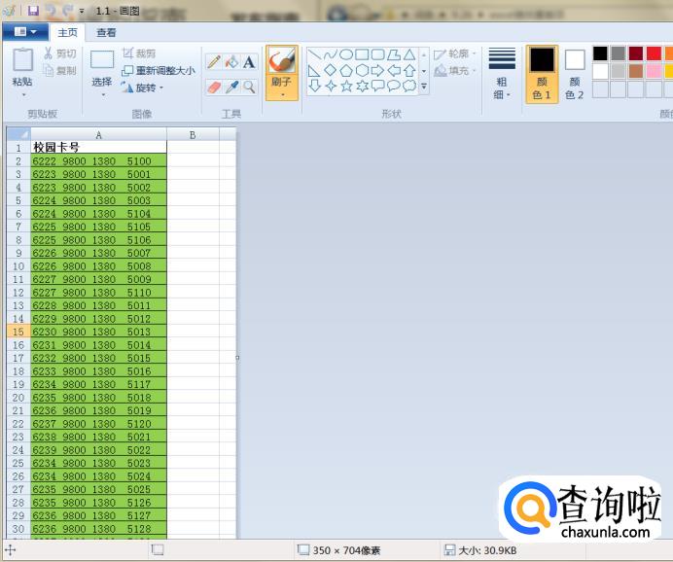
Task: Click the file size 30.9KB status text
Action: (487, 550)
